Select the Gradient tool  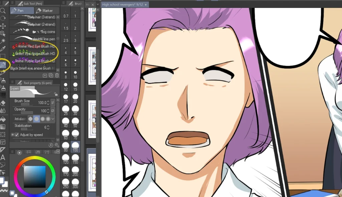point(3,126)
